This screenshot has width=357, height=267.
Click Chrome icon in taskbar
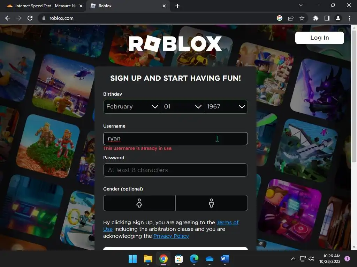click(x=164, y=259)
